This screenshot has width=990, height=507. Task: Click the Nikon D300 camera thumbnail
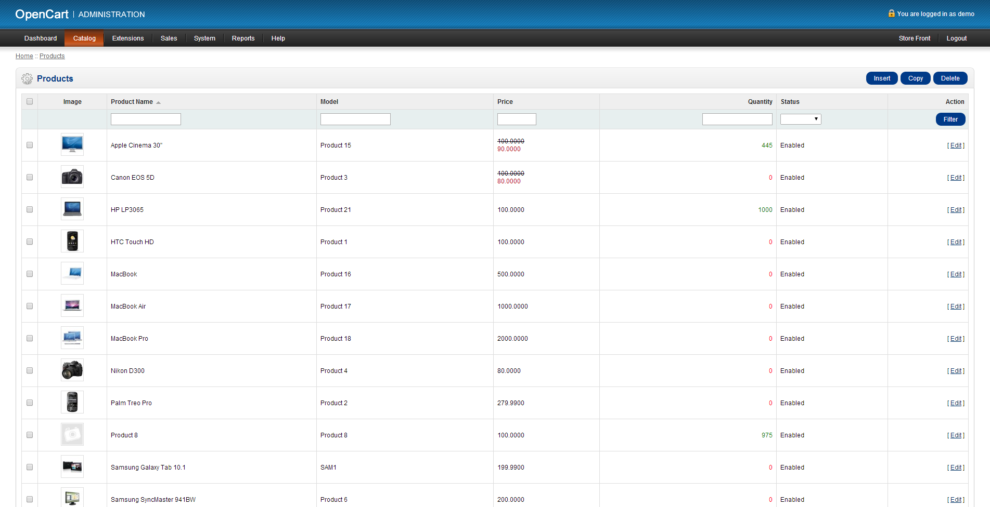coord(72,370)
